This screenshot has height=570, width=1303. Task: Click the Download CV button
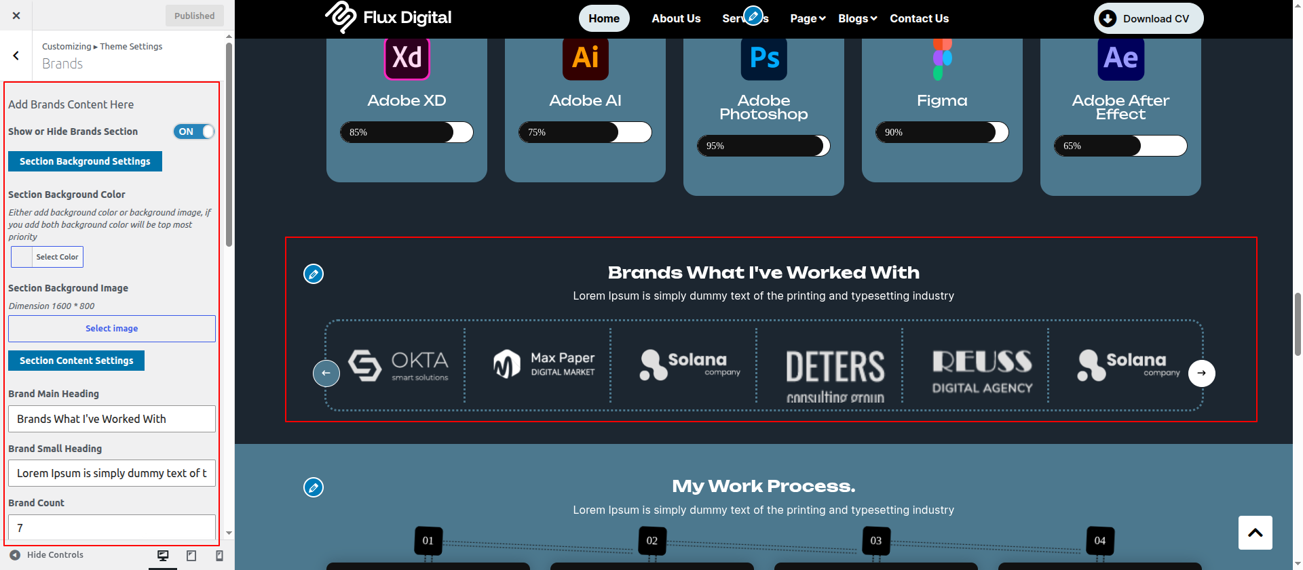pyautogui.click(x=1149, y=18)
